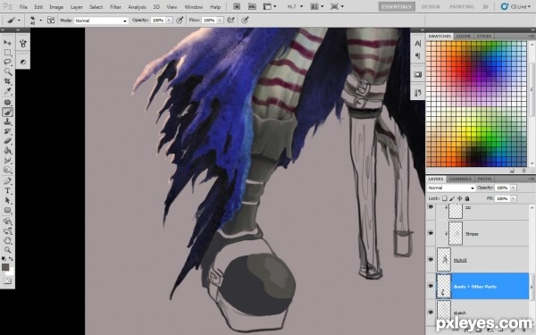Screen dimensions: 536x335
Task: Select the Eyedropper tool
Action: 7,91
